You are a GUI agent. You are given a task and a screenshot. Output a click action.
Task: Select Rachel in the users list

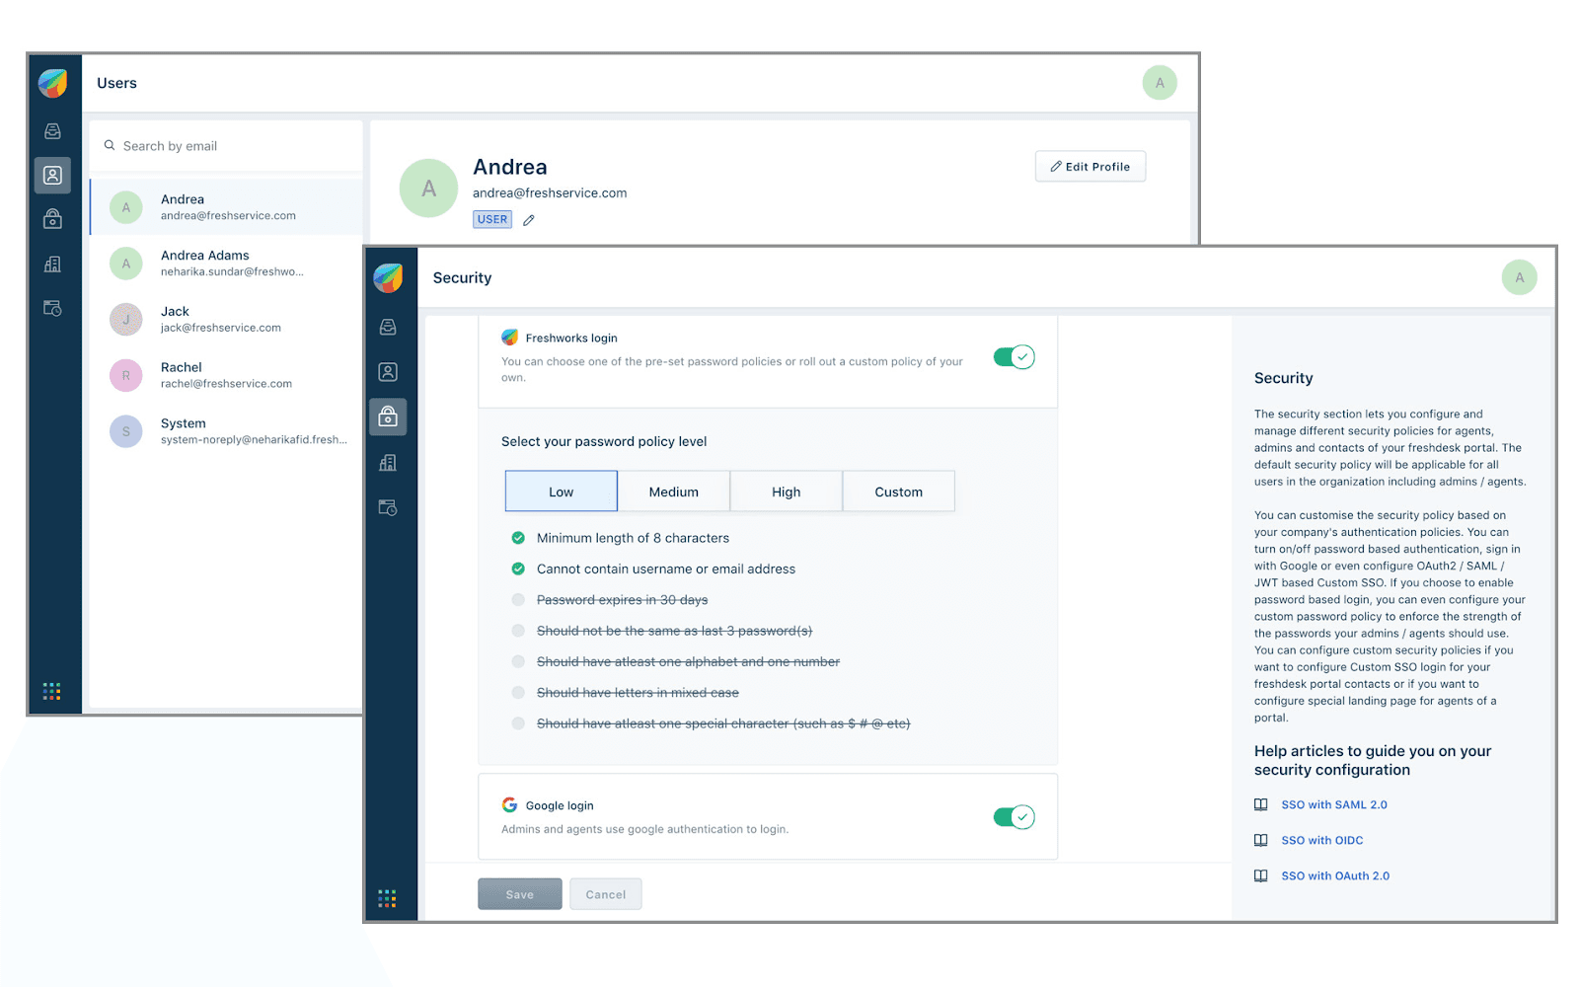226,375
